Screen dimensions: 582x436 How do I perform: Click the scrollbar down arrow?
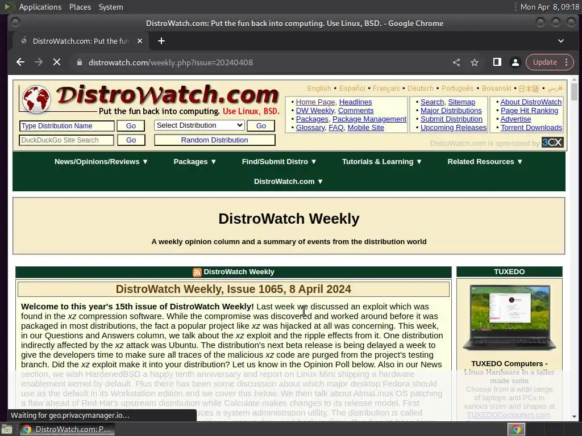click(574, 417)
